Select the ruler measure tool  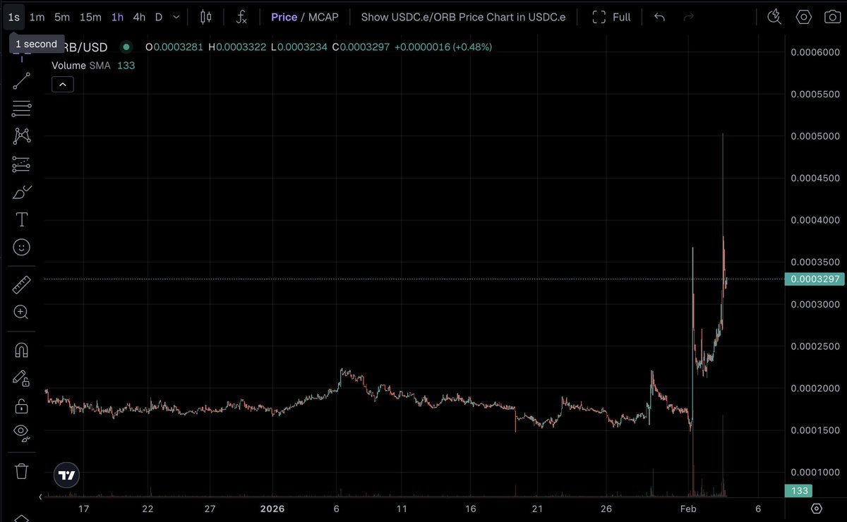(x=22, y=284)
